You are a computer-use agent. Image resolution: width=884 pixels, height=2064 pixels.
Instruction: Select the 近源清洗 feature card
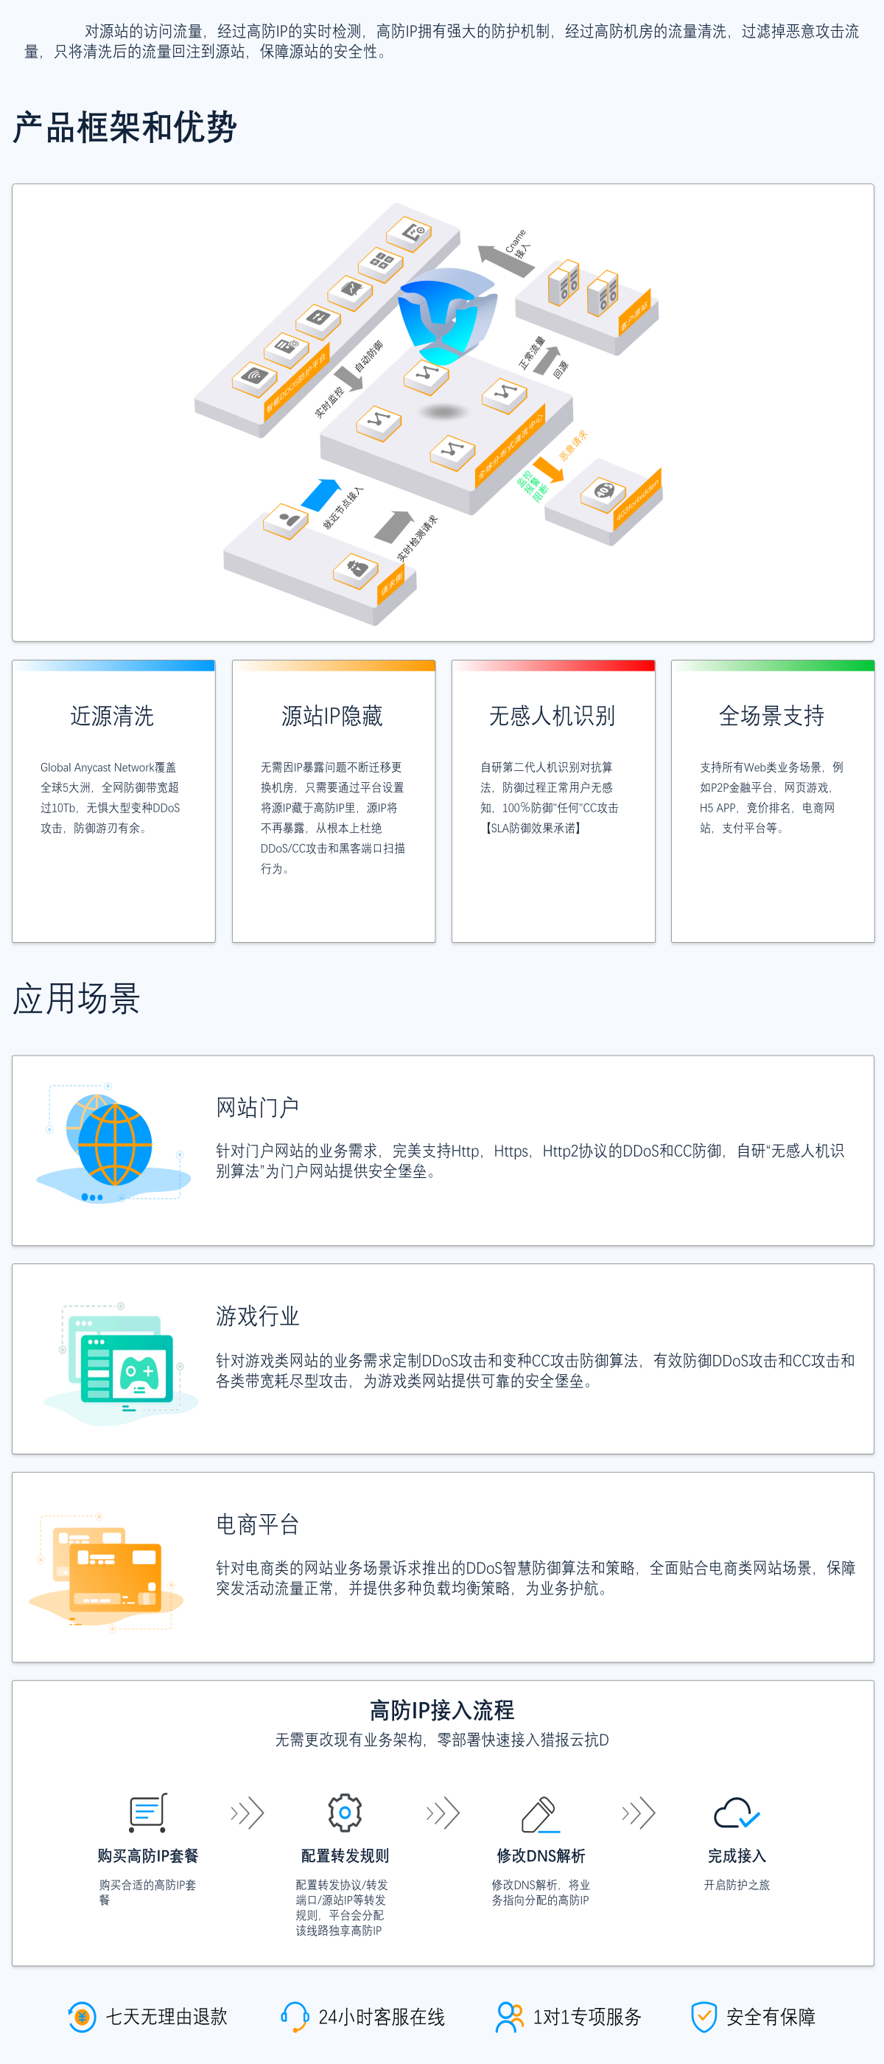click(113, 801)
